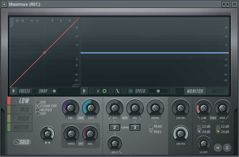Select 24dB slope for HIGH crossover
This screenshot has width=239, height=157.
point(223,132)
